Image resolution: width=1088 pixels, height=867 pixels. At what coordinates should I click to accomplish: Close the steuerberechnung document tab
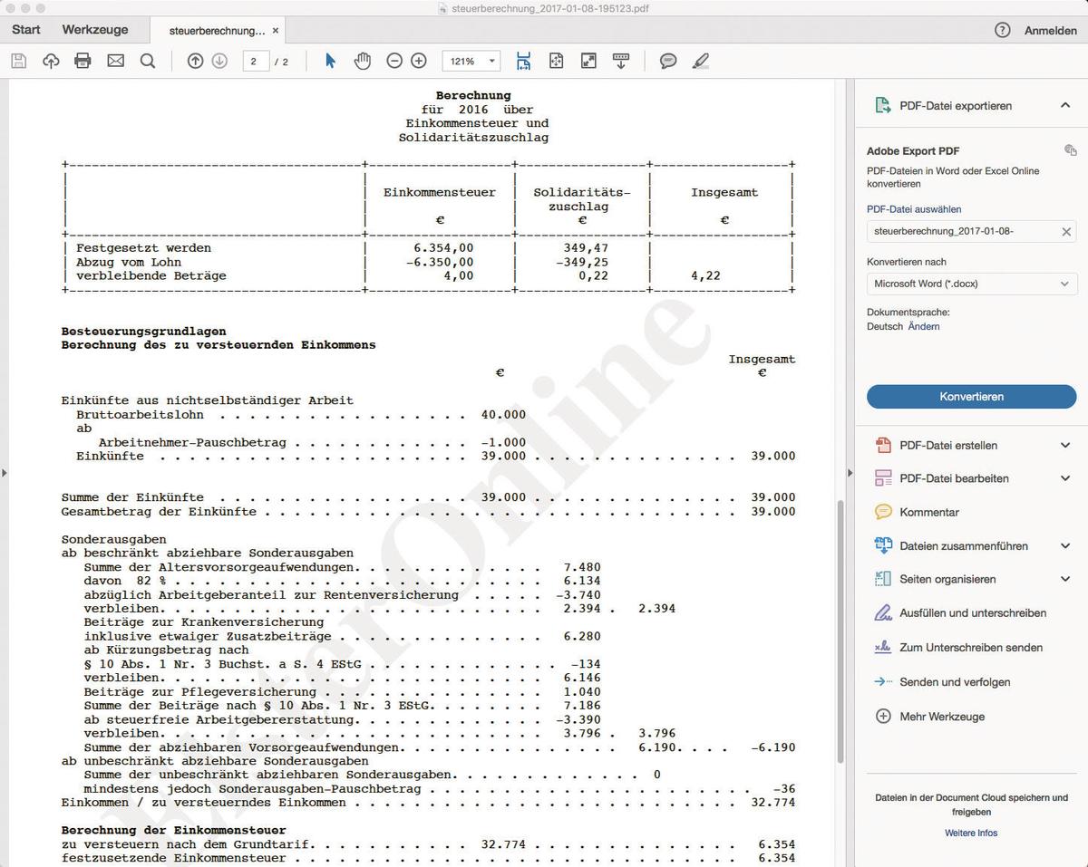click(x=276, y=31)
